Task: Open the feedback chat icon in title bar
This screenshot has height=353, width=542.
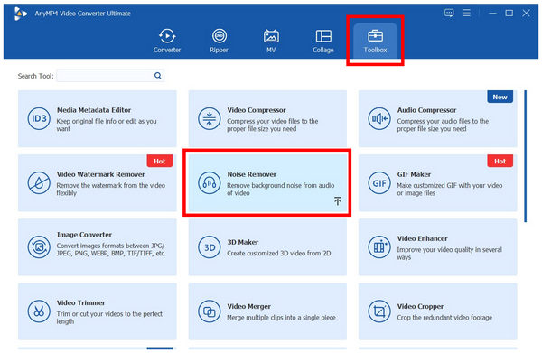Action: pos(449,14)
